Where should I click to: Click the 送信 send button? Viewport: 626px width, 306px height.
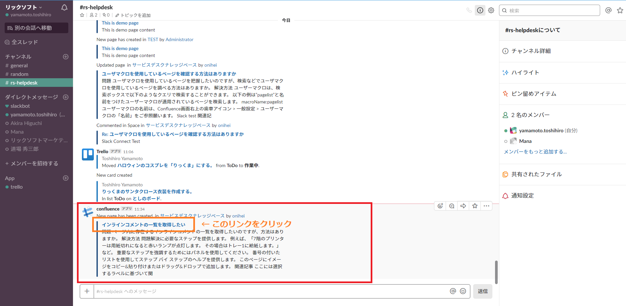pos(483,291)
